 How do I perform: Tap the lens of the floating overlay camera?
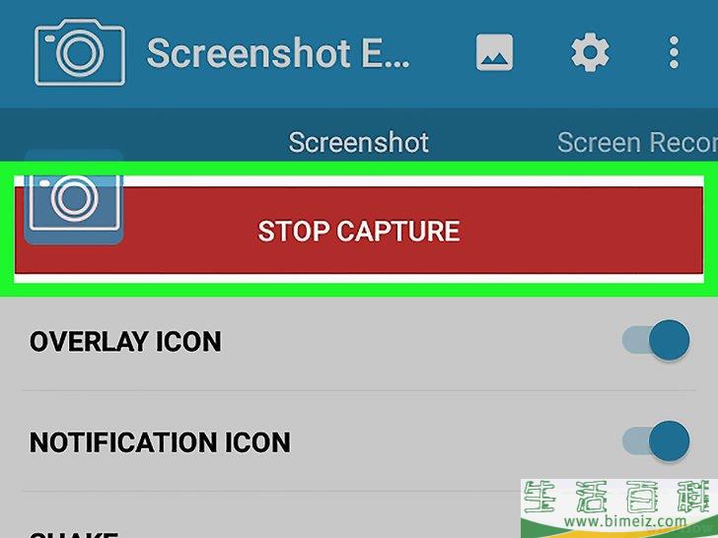pyautogui.click(x=74, y=198)
